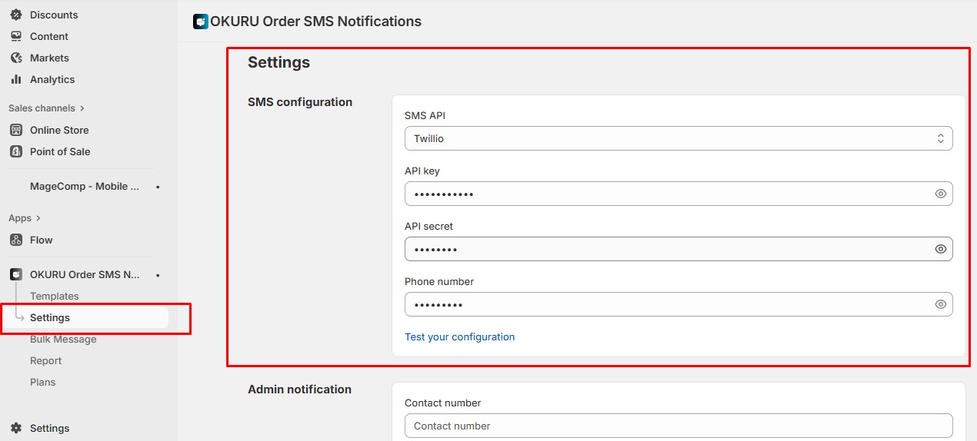Image resolution: width=977 pixels, height=441 pixels.
Task: Click the Online Store icon
Action: coord(16,130)
